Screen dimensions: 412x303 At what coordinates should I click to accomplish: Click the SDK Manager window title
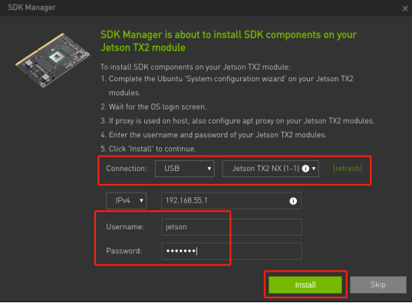click(31, 8)
